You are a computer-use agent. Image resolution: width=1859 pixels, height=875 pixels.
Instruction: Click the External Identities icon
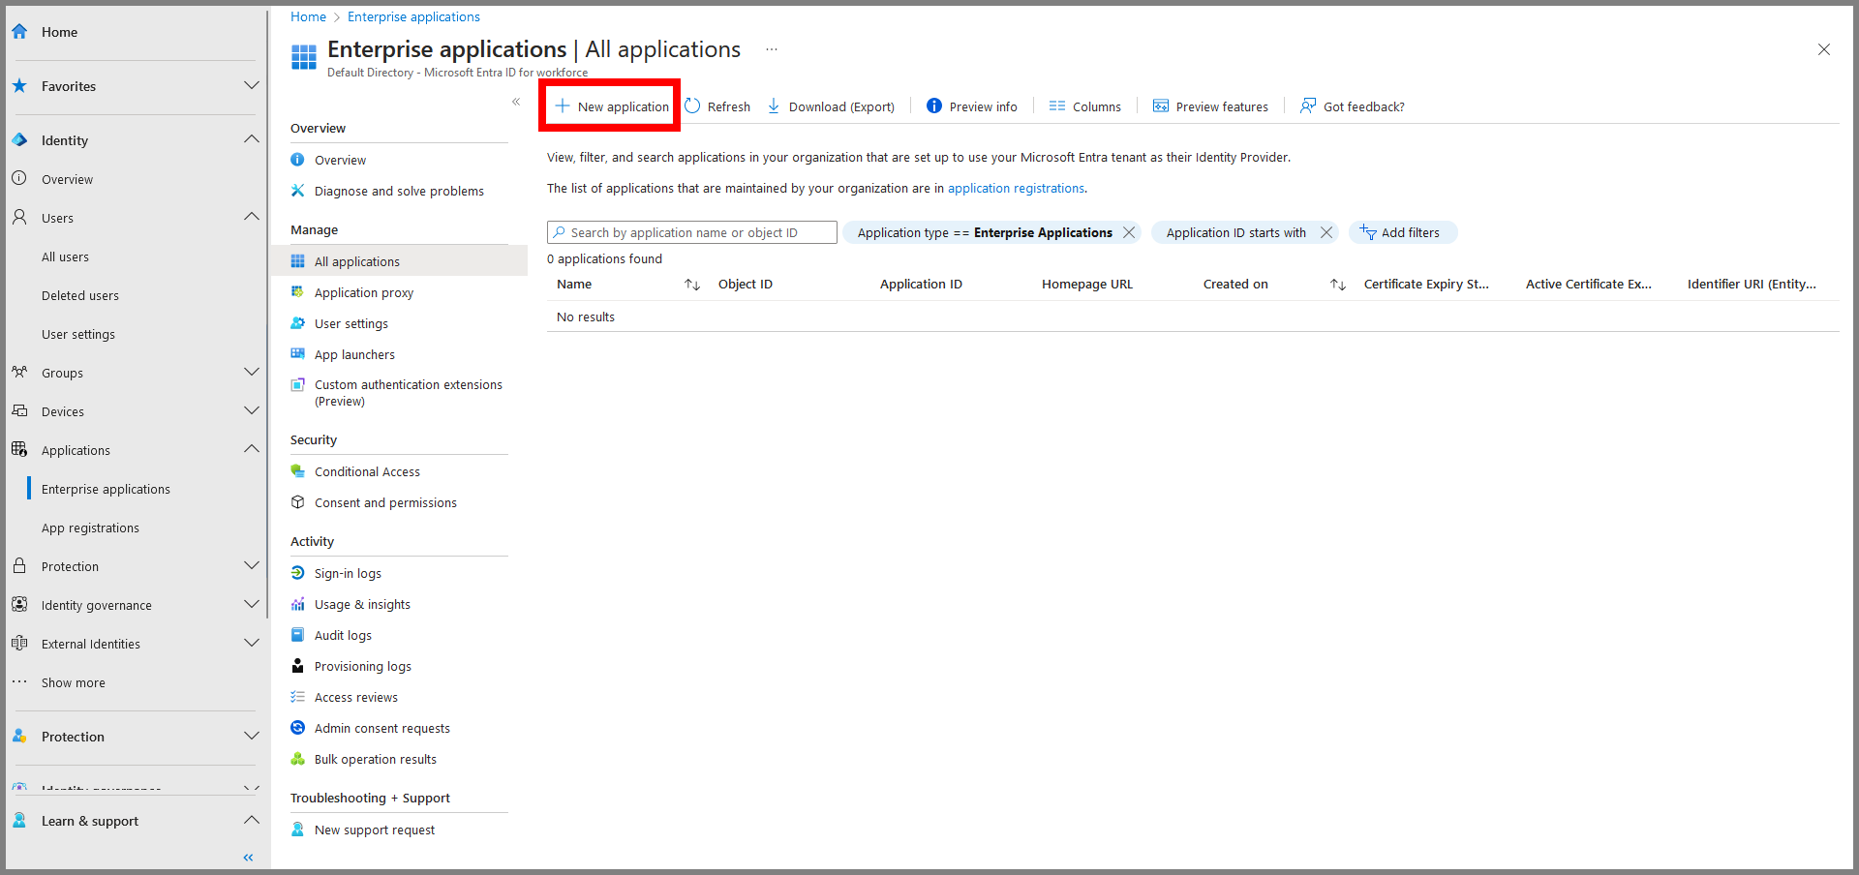19,644
